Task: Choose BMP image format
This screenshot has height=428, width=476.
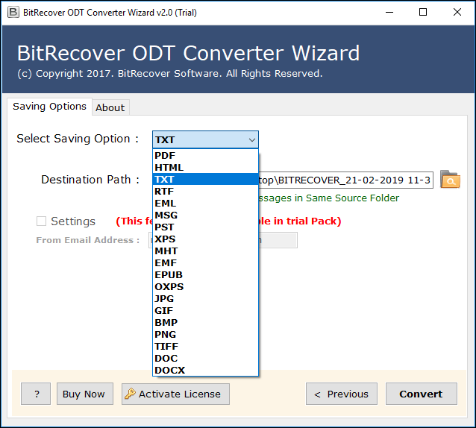Action: [205, 322]
